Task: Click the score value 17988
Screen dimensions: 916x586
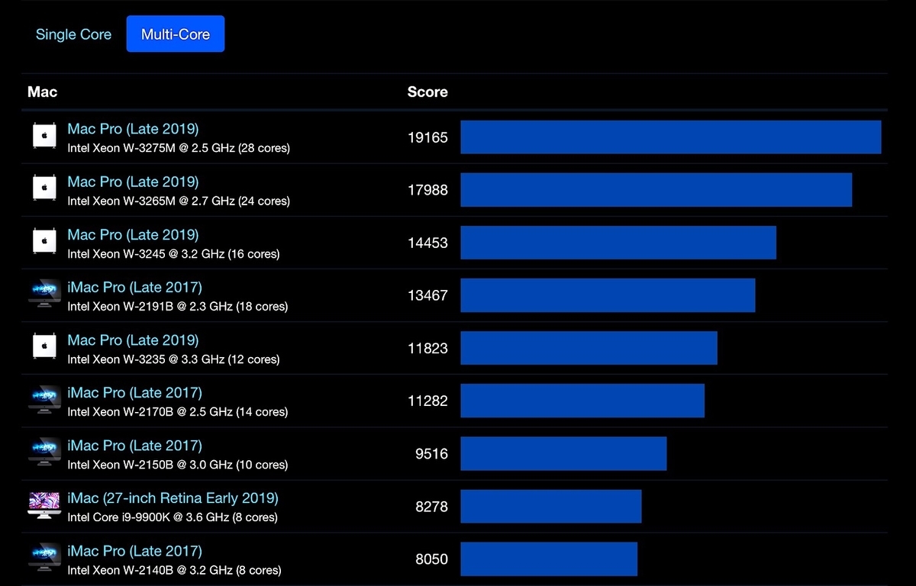Action: coord(427,191)
